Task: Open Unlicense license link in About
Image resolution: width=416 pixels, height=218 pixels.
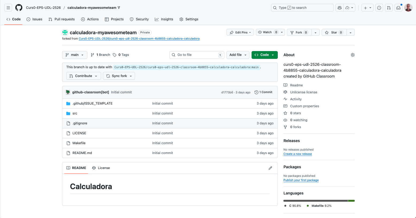Action: (301, 92)
